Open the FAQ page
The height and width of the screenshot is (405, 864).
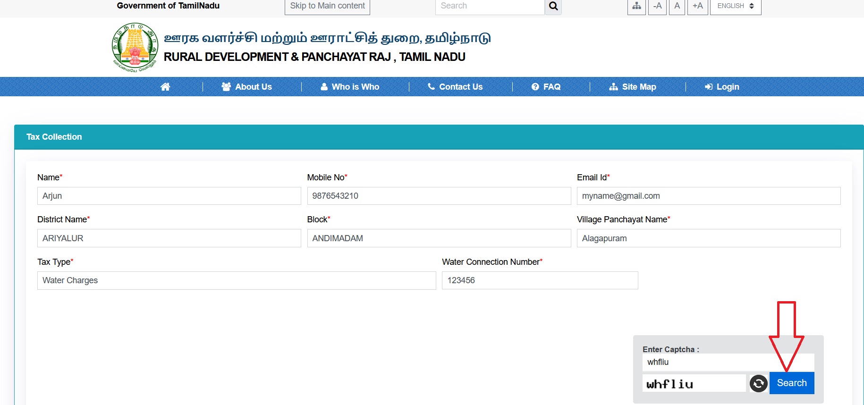click(x=546, y=87)
